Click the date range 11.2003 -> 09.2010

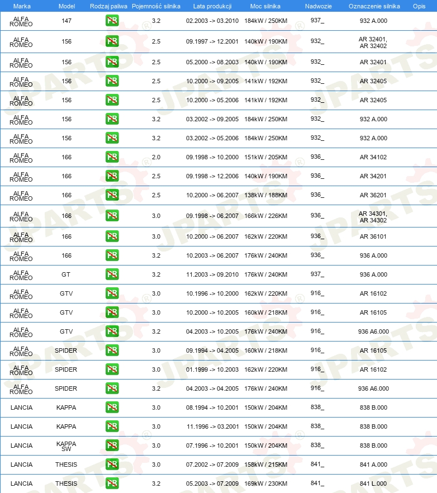[212, 274]
